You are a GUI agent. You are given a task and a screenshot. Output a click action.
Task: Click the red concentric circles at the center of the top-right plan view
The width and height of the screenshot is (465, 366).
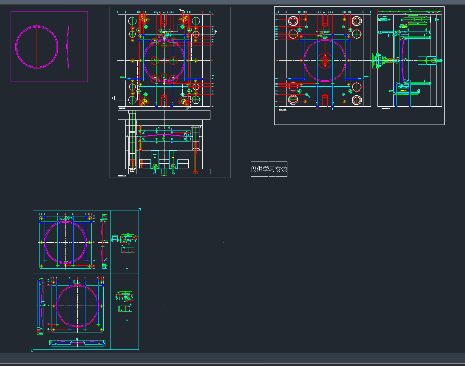tap(325, 61)
